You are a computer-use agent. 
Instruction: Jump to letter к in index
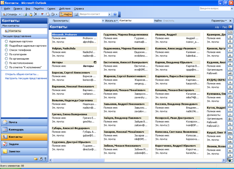coord(230,78)
